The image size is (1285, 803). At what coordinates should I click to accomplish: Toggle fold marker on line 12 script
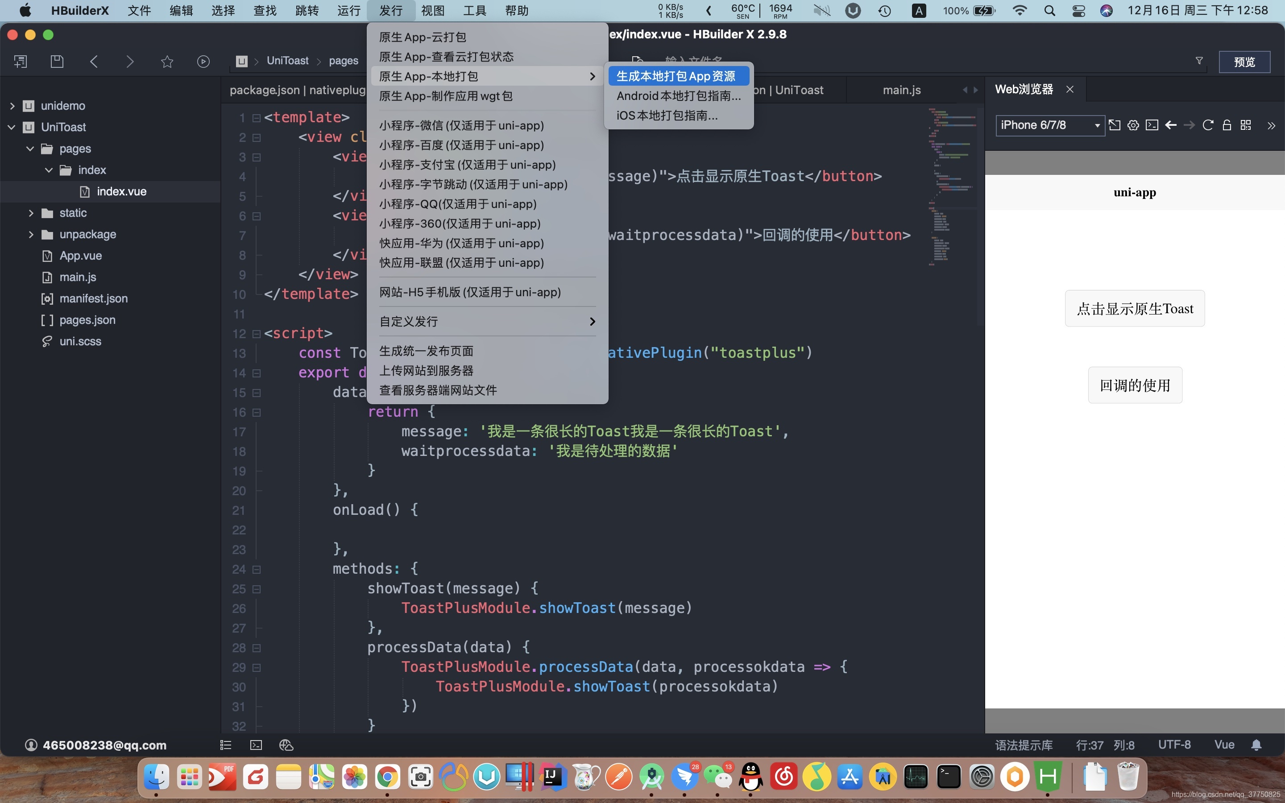point(257,334)
